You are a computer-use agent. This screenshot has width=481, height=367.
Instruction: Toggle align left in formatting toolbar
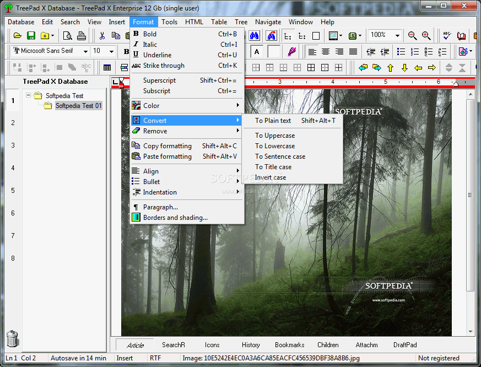(x=312, y=52)
